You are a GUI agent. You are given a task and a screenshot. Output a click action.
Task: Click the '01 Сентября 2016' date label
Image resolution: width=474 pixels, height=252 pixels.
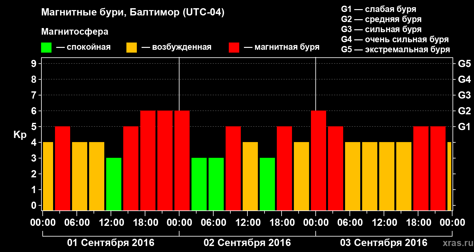[111, 243]
